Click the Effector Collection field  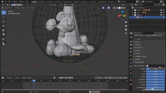click(155, 66)
